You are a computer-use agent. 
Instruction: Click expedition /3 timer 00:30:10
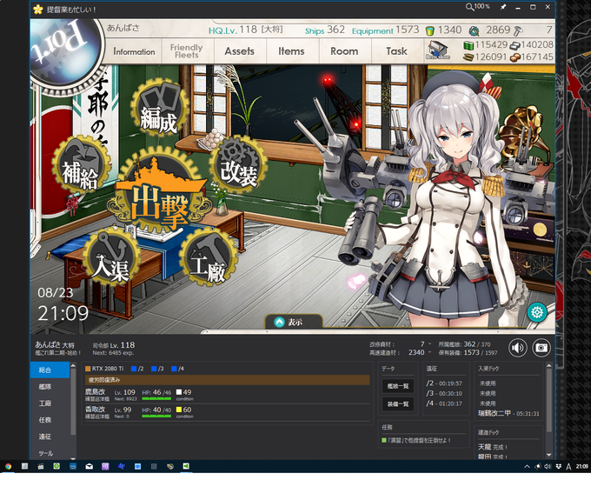click(444, 393)
